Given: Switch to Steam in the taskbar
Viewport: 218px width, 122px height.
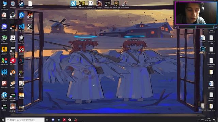Looking at the screenshot, I should coord(59,120).
